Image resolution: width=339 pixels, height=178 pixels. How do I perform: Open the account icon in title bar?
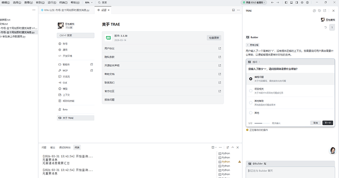[308, 2]
